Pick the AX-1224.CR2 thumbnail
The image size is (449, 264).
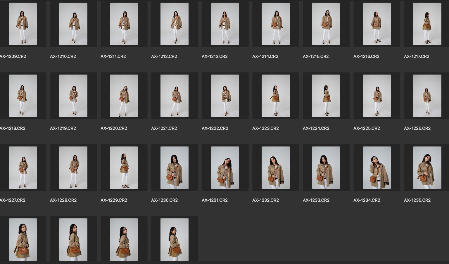326,96
